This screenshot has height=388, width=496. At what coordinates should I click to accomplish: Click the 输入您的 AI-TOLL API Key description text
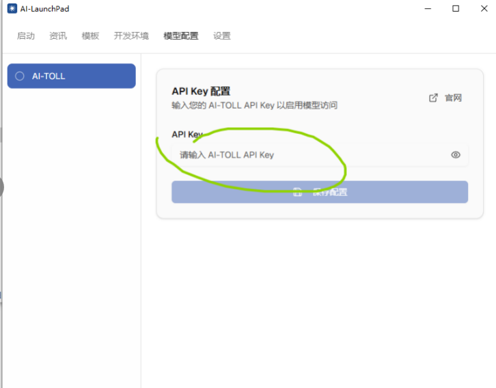[255, 105]
